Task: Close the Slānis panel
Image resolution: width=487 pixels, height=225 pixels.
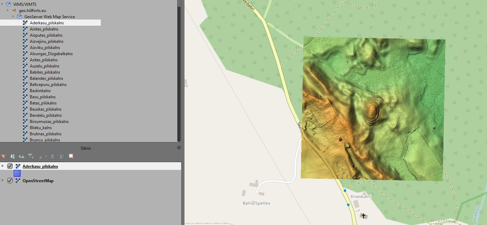Action: coord(179,148)
